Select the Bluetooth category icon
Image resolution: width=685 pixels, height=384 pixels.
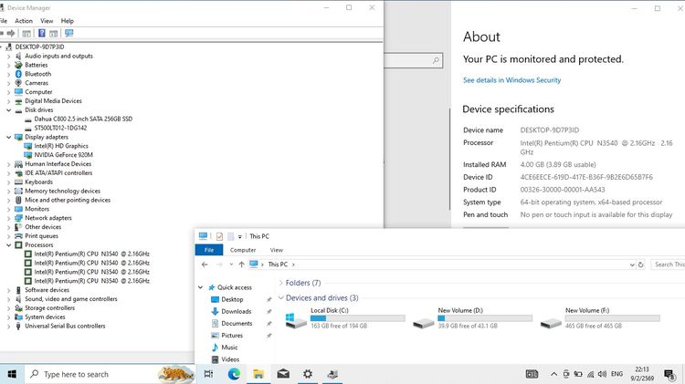pyautogui.click(x=18, y=74)
